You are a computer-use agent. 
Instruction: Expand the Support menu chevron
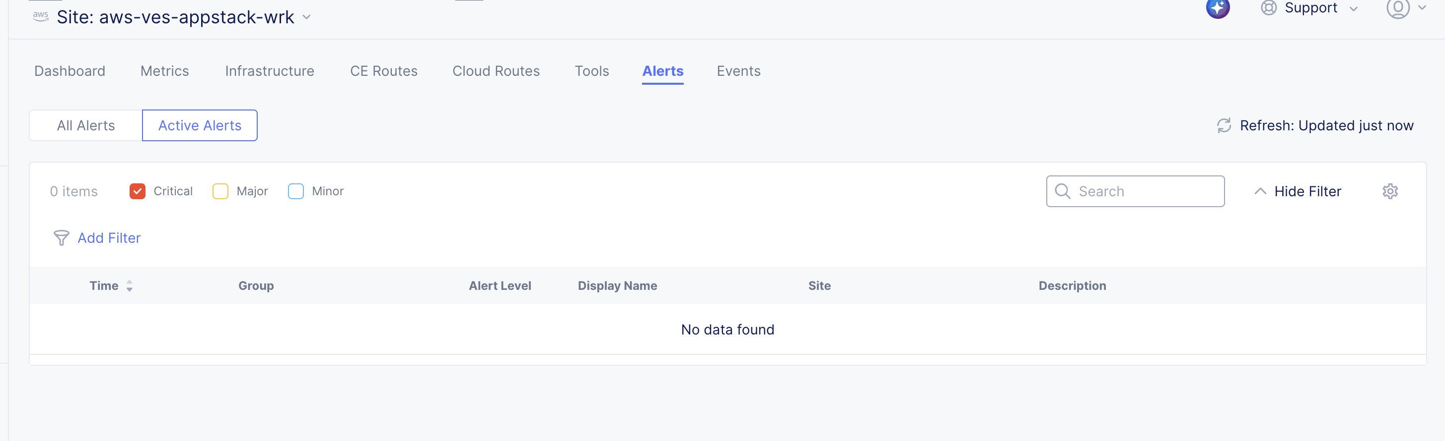[x=1353, y=9]
